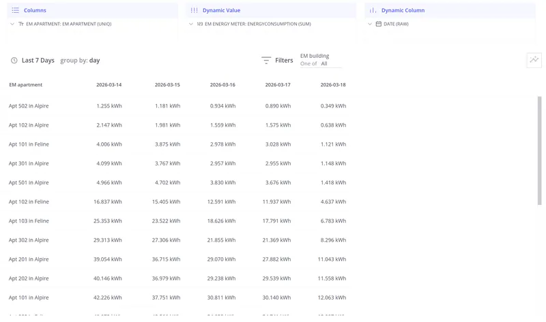Click the 3.028 kWh cell
This screenshot has width=546, height=322.
click(278, 144)
